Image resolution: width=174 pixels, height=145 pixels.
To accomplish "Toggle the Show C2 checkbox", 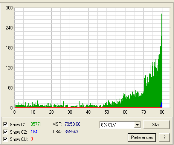I will coord(5,132).
